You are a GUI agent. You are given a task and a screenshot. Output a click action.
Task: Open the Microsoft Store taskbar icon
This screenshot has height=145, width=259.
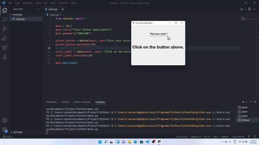coord(141,142)
